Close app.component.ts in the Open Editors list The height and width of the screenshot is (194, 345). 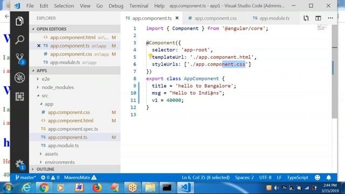click(39, 46)
